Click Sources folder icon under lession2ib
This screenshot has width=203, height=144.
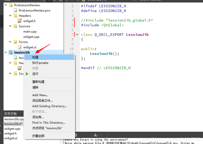click(x=15, y=73)
